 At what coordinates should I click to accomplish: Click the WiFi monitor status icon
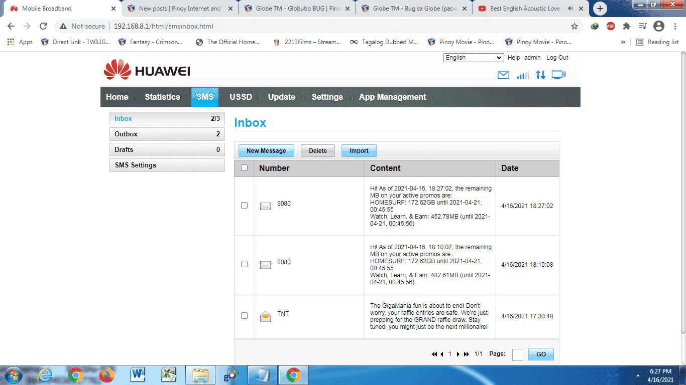click(558, 75)
